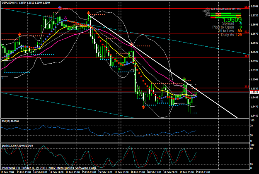Click the current price tag 1.9509 on the price axis

[x=254, y=93]
